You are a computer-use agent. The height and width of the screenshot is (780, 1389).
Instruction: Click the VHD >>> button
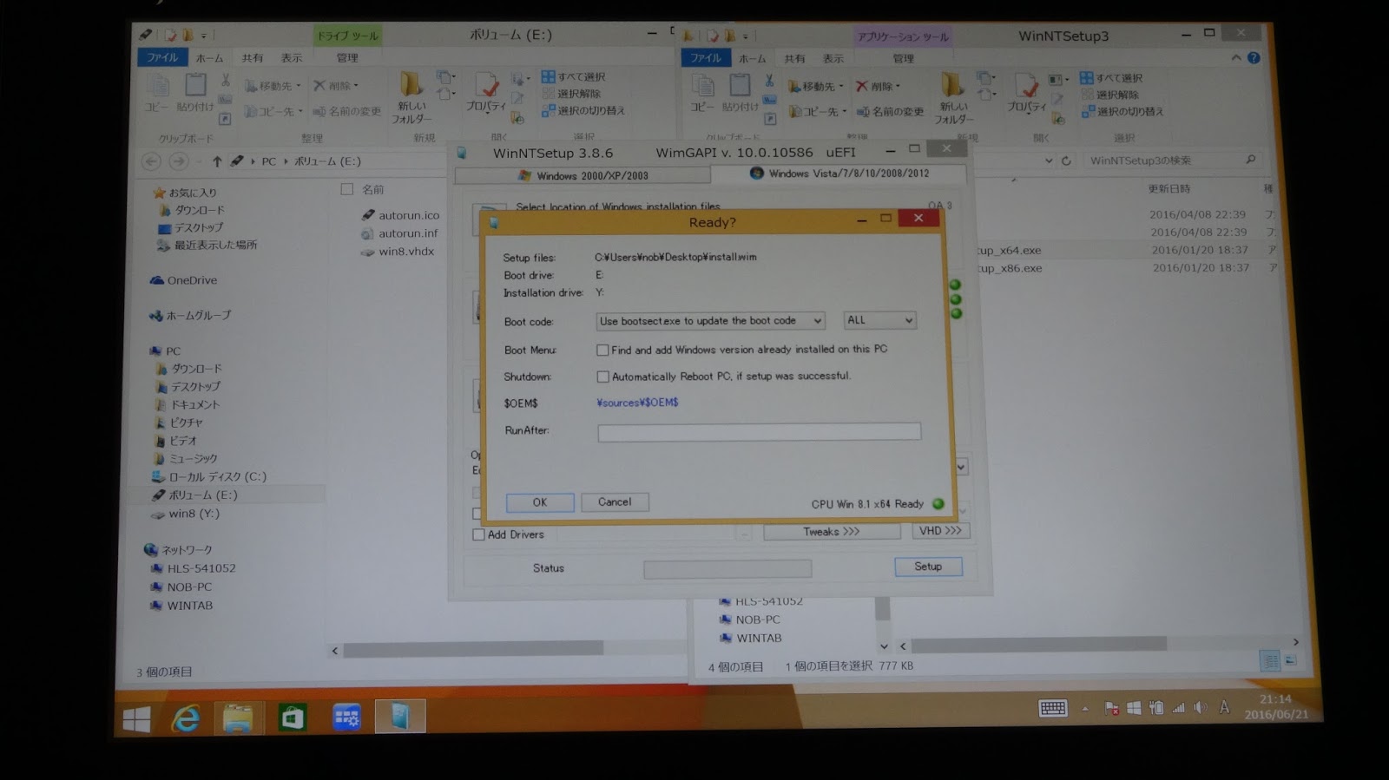[x=940, y=531]
